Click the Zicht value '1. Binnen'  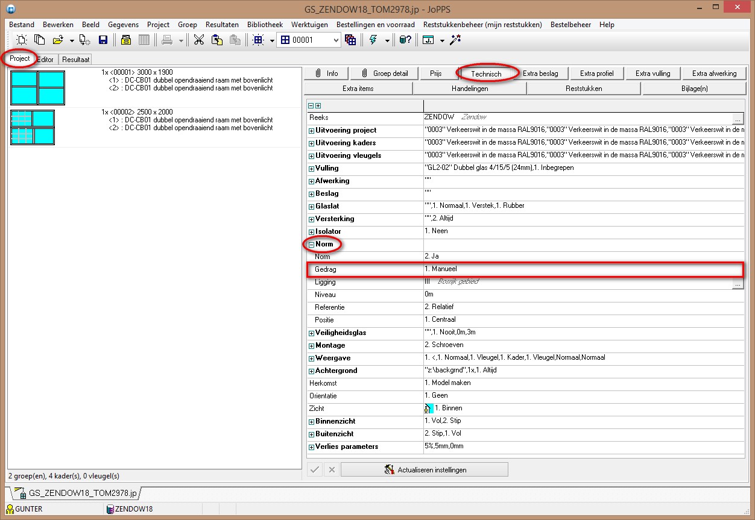[x=449, y=409]
